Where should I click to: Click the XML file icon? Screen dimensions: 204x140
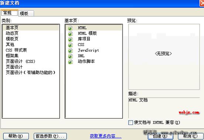[70, 56]
